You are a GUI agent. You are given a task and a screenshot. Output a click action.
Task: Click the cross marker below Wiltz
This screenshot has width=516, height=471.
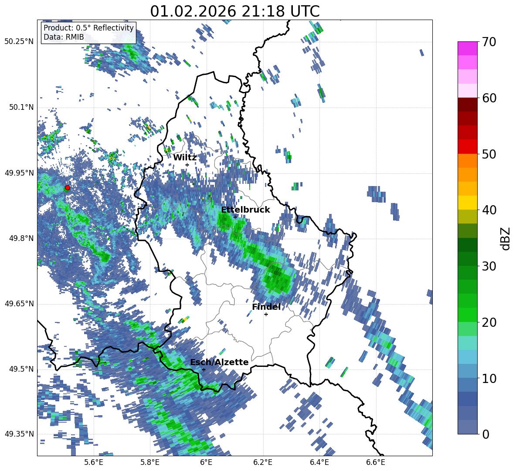(187, 165)
